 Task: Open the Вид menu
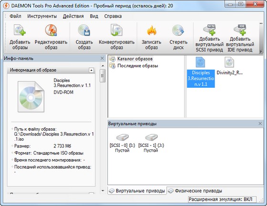pyautogui.click(x=94, y=16)
